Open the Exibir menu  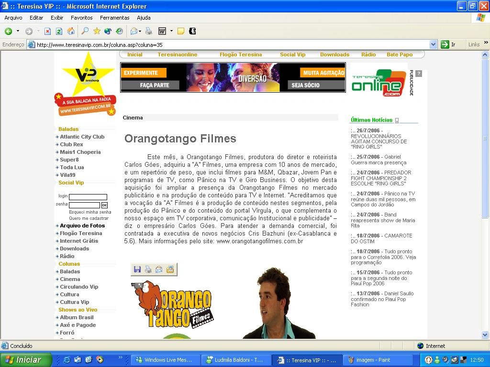pyautogui.click(x=57, y=18)
